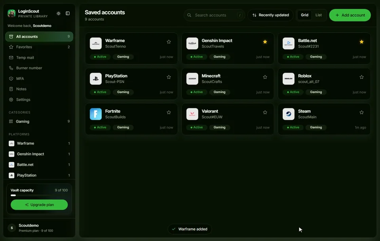The image size is (380, 241).
Task: Open MFA section
Action: 39,78
